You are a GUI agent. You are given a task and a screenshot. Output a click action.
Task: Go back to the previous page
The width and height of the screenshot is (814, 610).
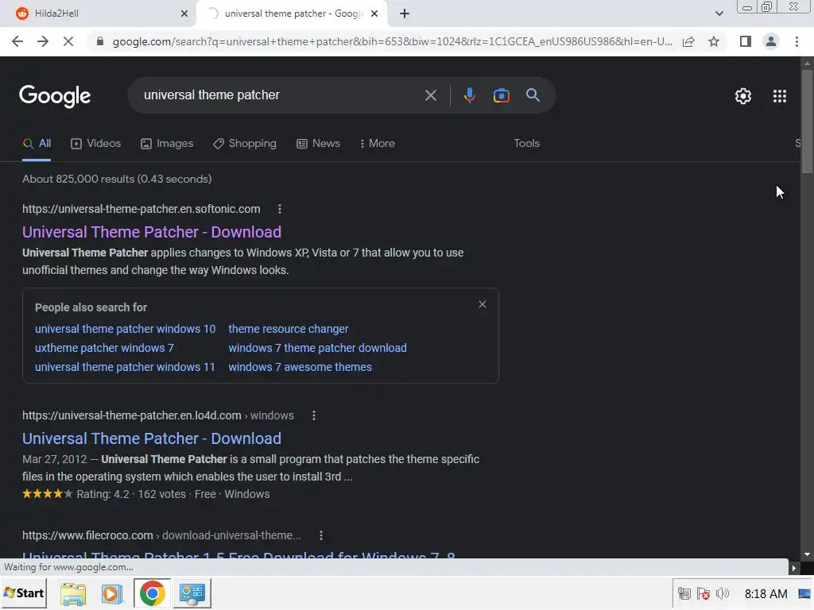tap(17, 41)
